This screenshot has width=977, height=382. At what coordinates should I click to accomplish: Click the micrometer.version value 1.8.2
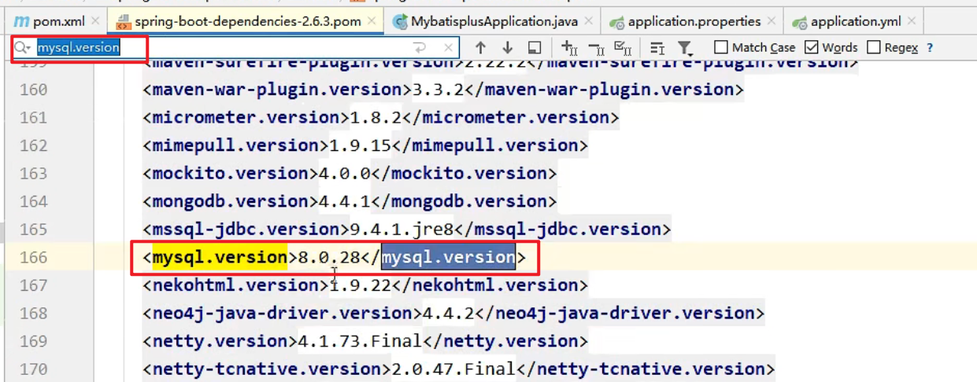click(376, 118)
